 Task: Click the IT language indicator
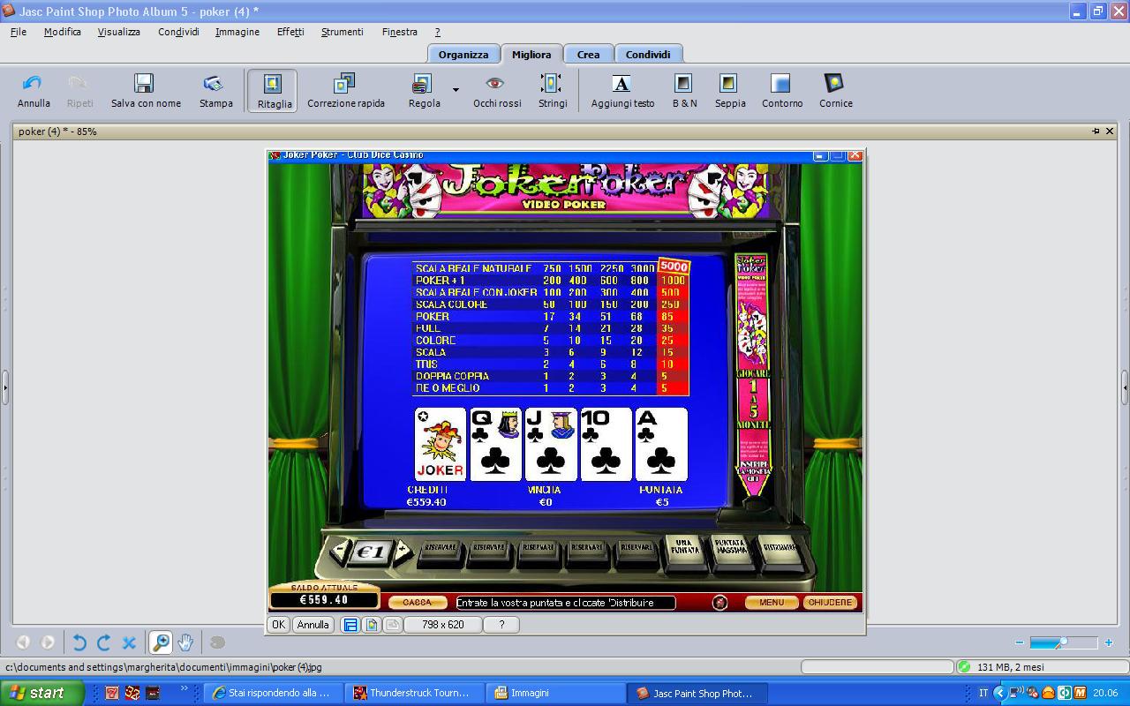983,694
